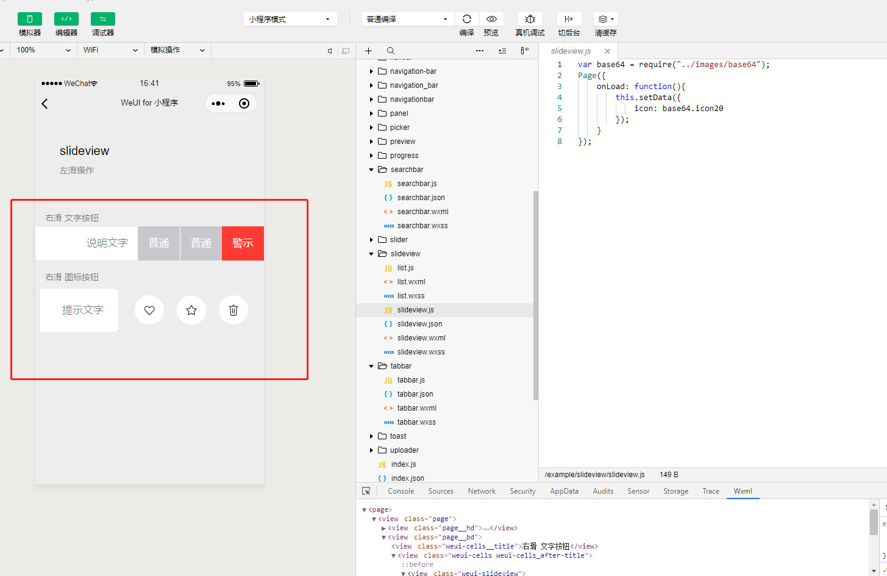
Task: Toggle the simulator panel button
Action: point(30,19)
